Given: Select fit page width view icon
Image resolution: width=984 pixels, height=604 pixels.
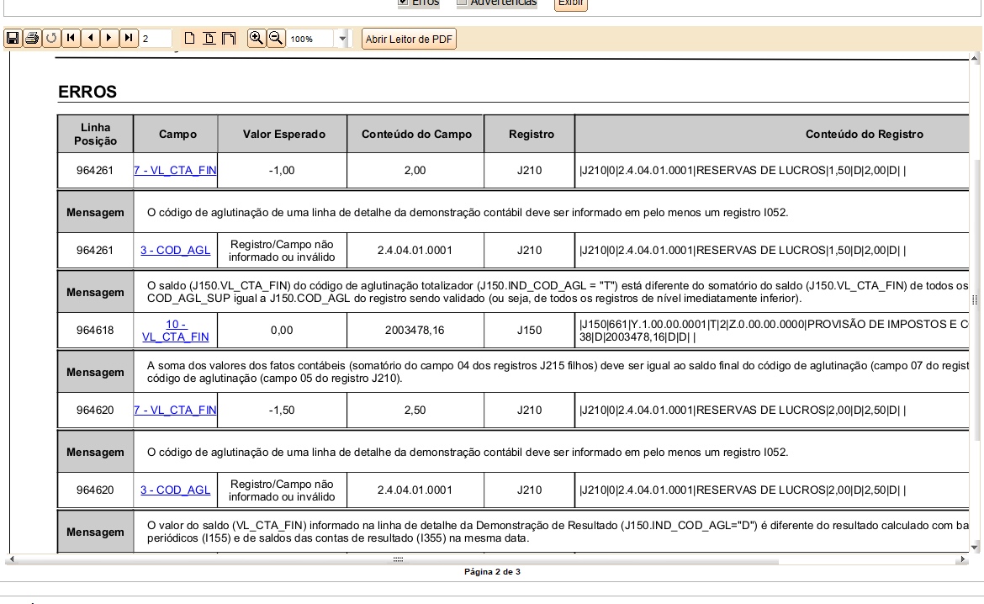Looking at the screenshot, I should [228, 39].
